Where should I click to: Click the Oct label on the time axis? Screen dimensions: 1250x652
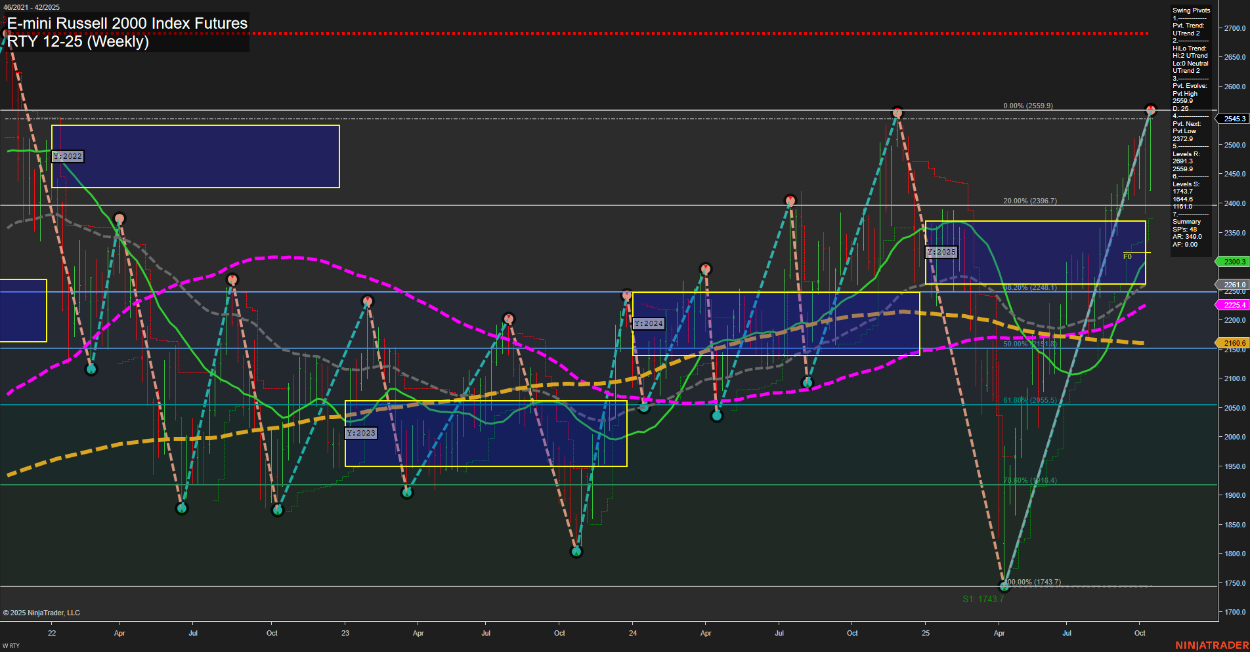coord(1140,633)
